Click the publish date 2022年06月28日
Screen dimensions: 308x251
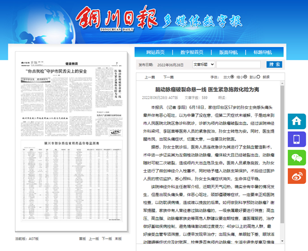coord(170,65)
